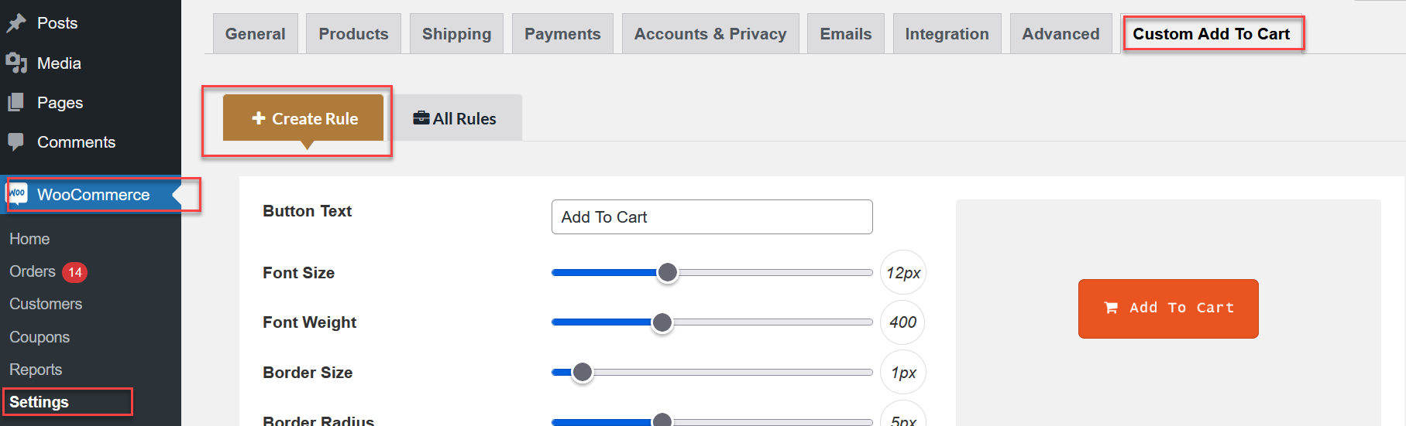This screenshot has height=426, width=1406.
Task: Click the Border Size slider handle
Action: point(583,372)
